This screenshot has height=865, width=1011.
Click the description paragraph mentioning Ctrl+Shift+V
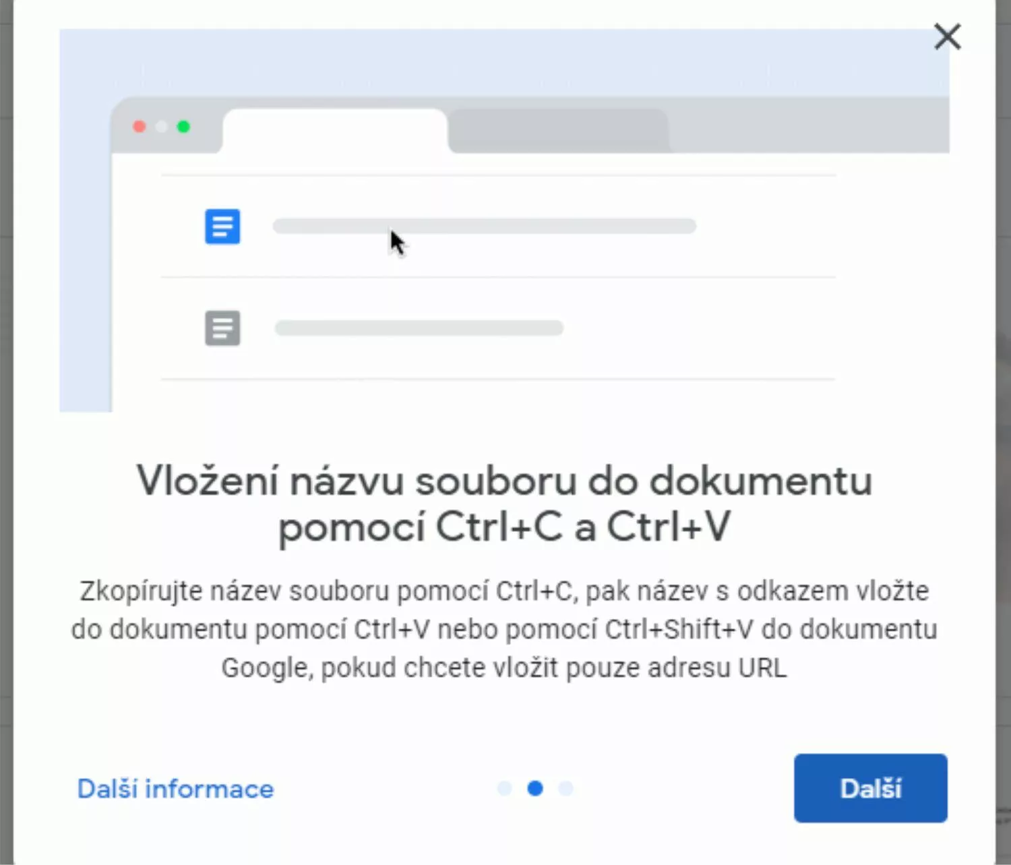(x=504, y=629)
